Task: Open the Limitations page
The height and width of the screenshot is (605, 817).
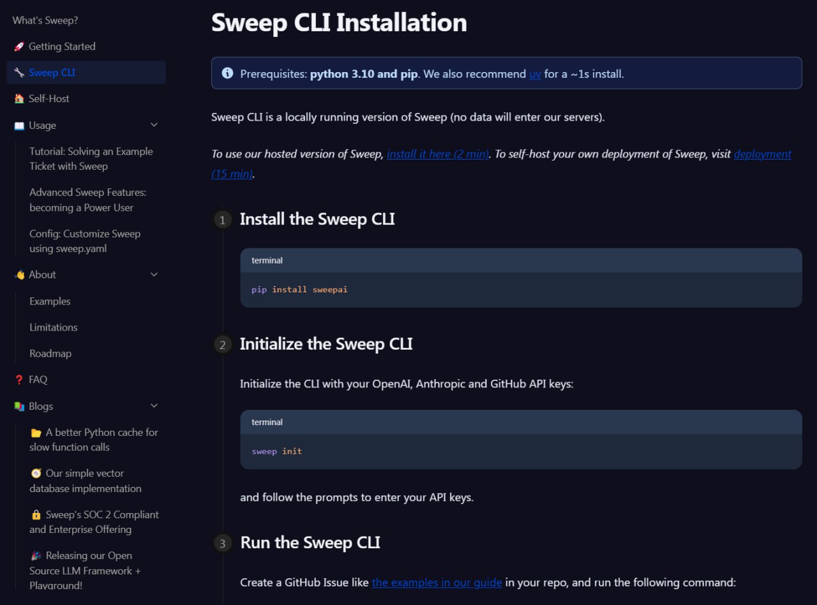Action: point(54,327)
